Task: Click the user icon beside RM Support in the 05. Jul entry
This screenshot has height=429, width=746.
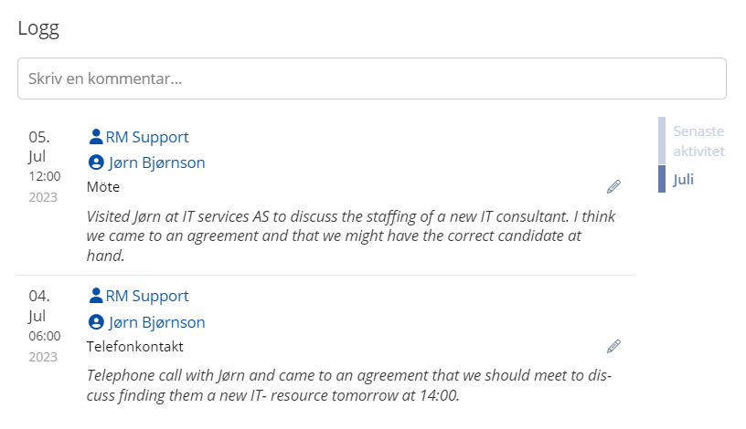Action: [96, 138]
